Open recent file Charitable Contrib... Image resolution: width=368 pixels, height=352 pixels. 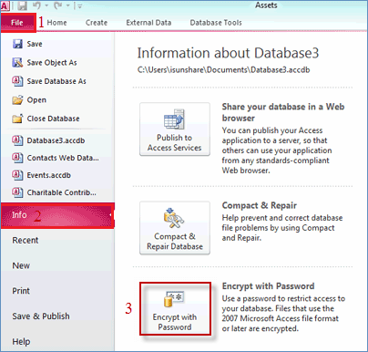pos(62,192)
